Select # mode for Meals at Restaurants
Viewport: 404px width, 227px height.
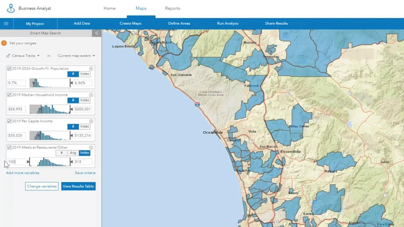point(62,153)
